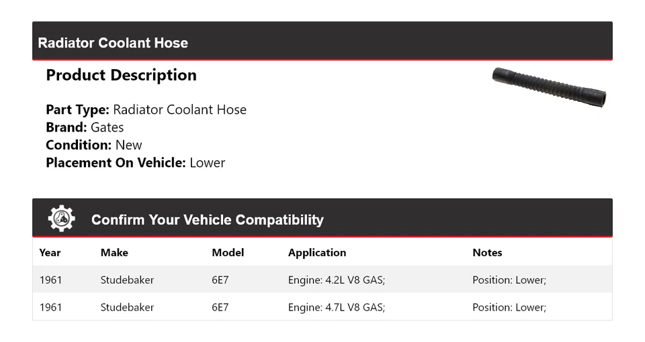Viewport: 645px width, 342px height.
Task: Click the Brand: Gates line
Action: point(85,127)
